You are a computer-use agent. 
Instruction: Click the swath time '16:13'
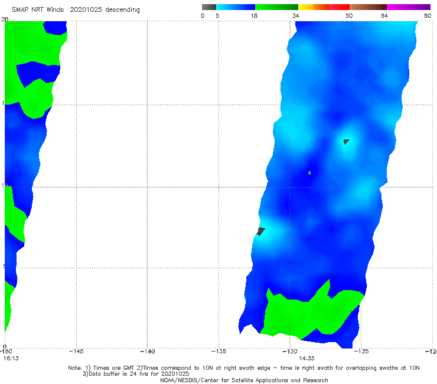click(11, 359)
